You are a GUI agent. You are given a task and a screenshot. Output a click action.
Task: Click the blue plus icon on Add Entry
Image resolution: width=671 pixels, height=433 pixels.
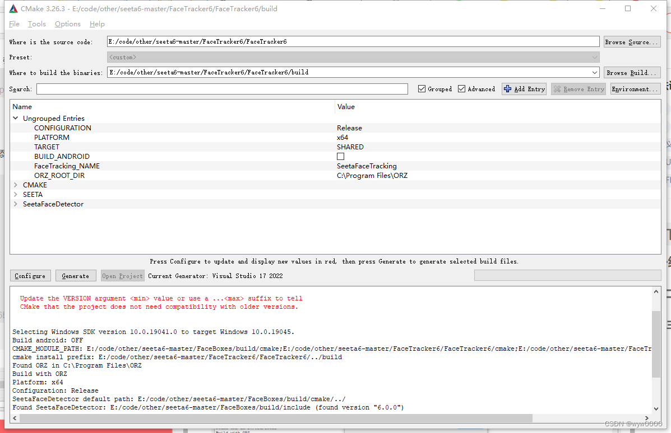pos(507,89)
